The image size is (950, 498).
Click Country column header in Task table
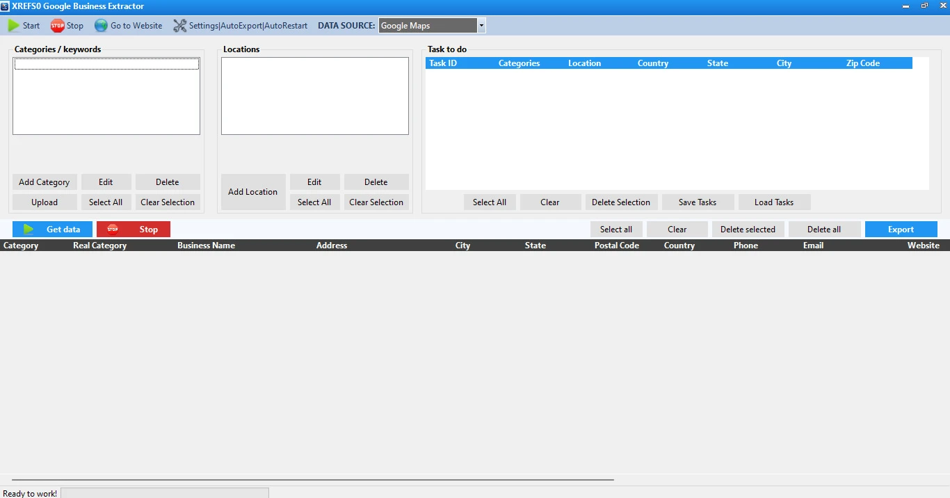(x=653, y=63)
